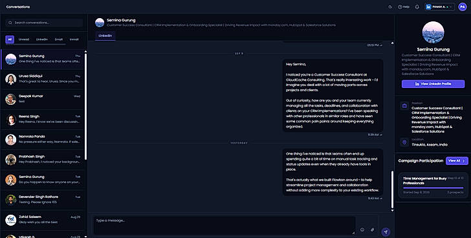Open Reena Singh conversation
The width and height of the screenshot is (471, 238).
tap(43, 119)
